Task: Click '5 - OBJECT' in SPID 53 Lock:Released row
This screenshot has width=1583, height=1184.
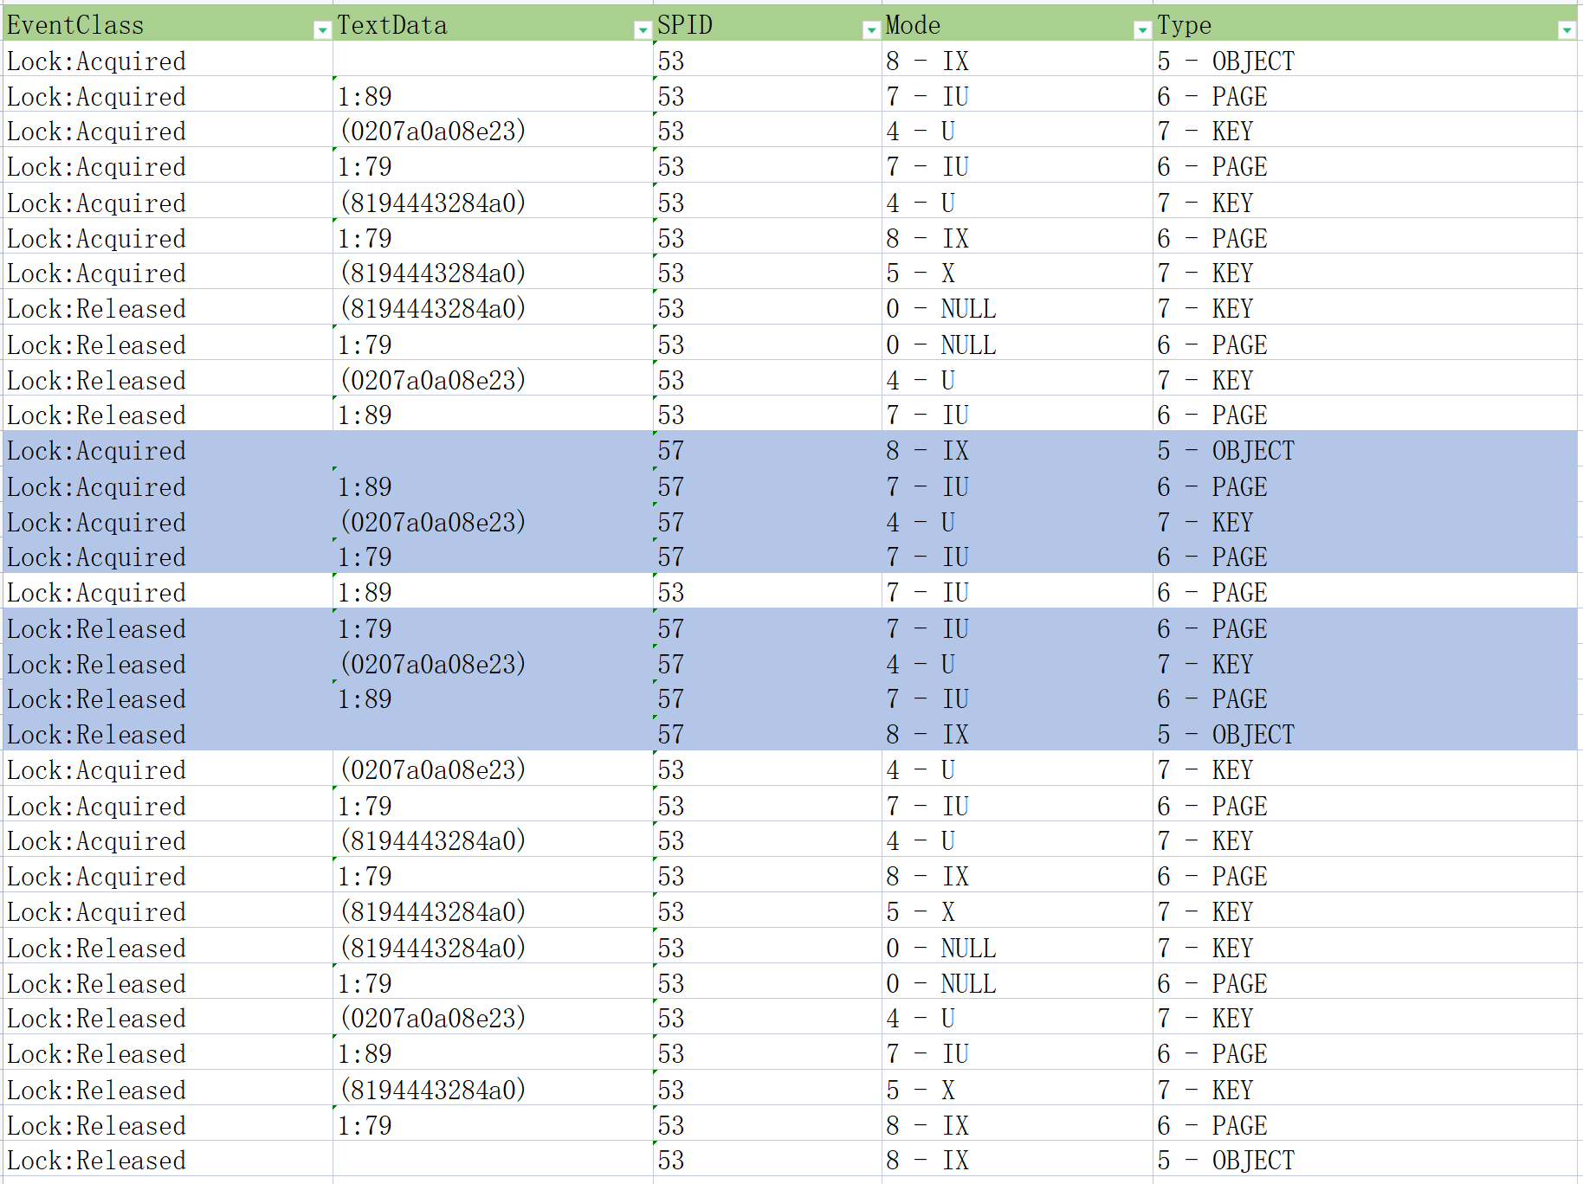Action: click(1225, 1161)
